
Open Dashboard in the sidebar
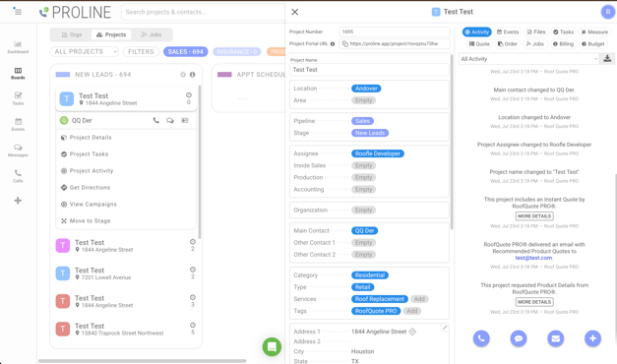coord(18,47)
